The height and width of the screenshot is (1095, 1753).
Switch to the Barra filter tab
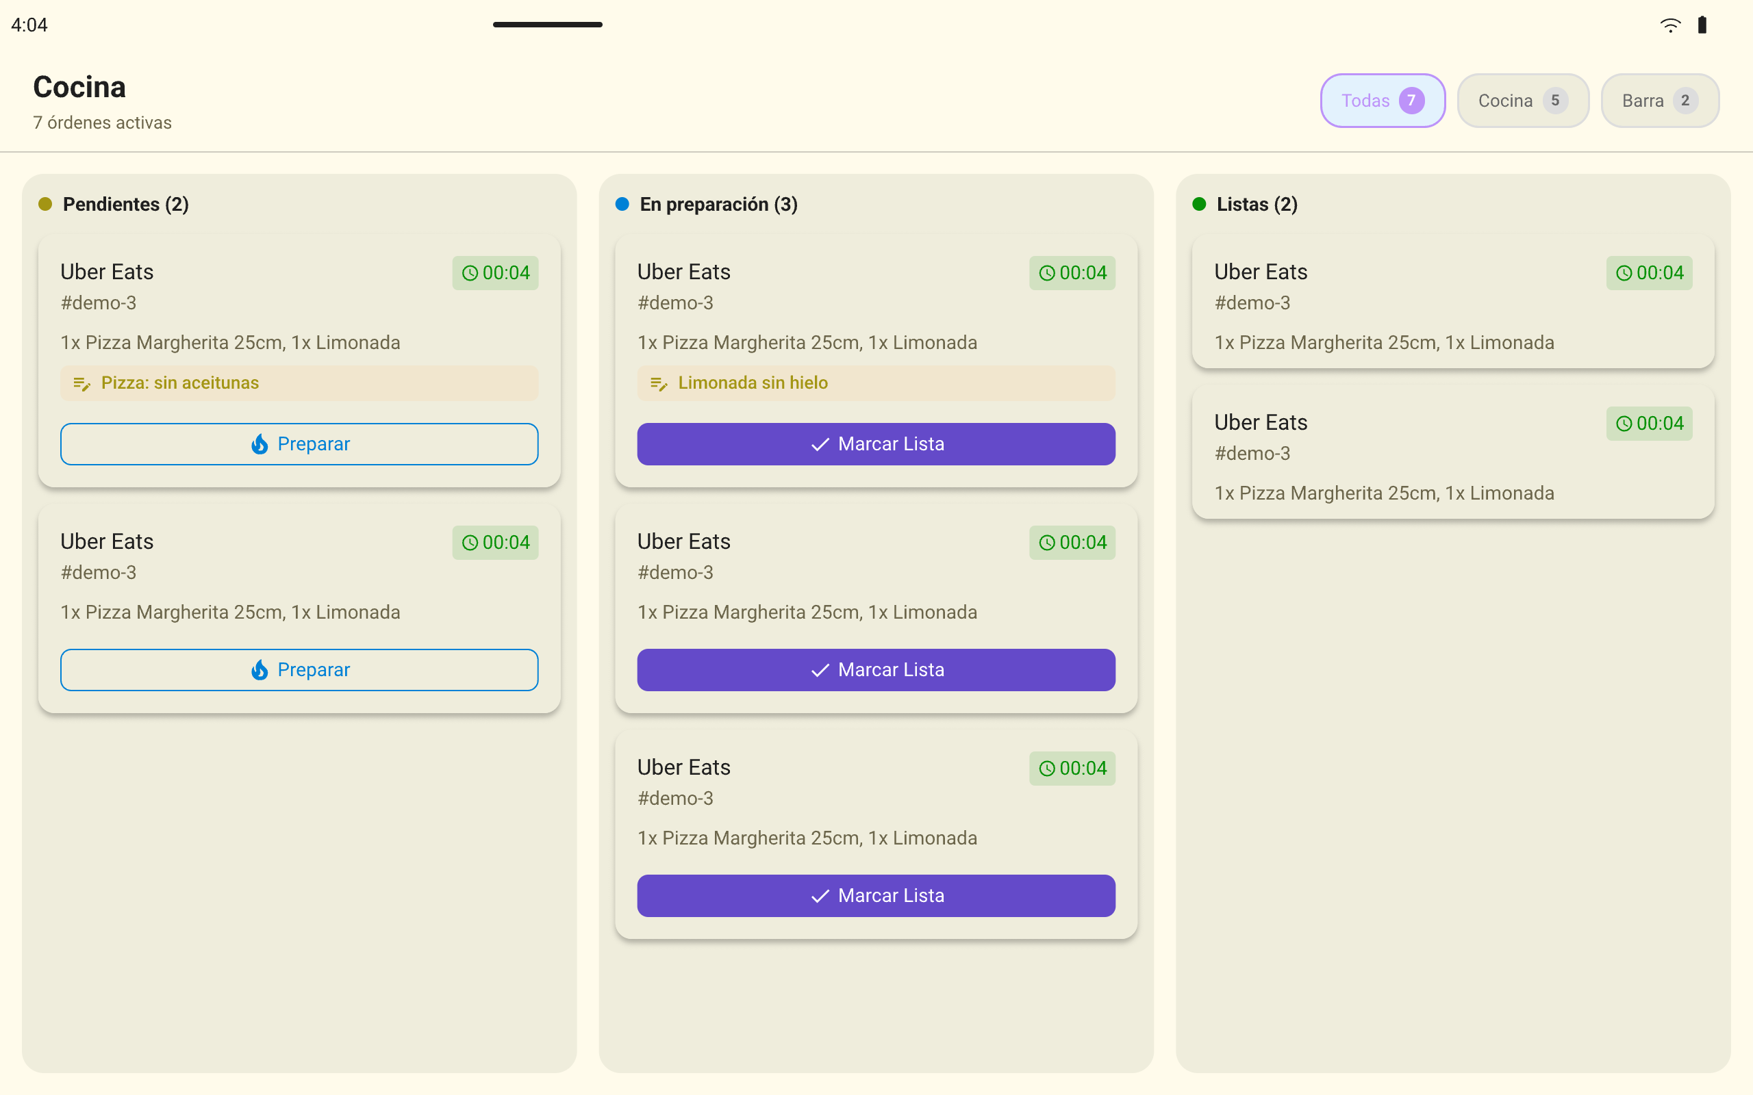1660,101
